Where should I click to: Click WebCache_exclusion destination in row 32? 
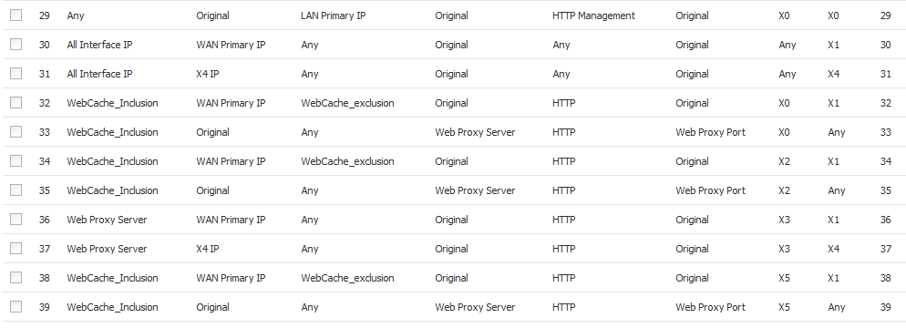(x=347, y=103)
